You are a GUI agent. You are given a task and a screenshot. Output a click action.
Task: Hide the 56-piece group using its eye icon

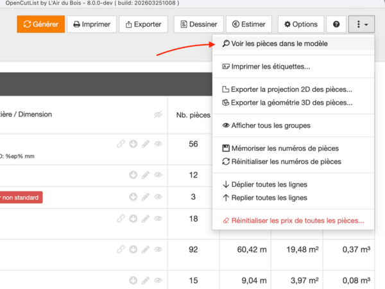[158, 144]
